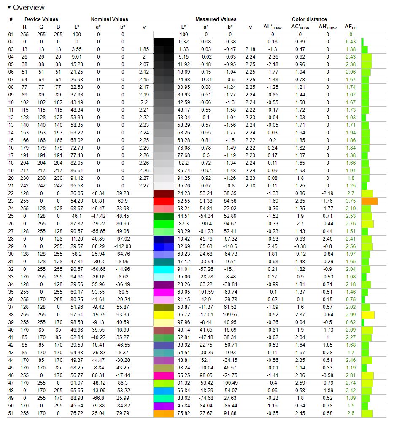Viewport: 394px width, 423px height.
Task: Click the mid-gray swatch in row 12
Action: click(x=163, y=118)
